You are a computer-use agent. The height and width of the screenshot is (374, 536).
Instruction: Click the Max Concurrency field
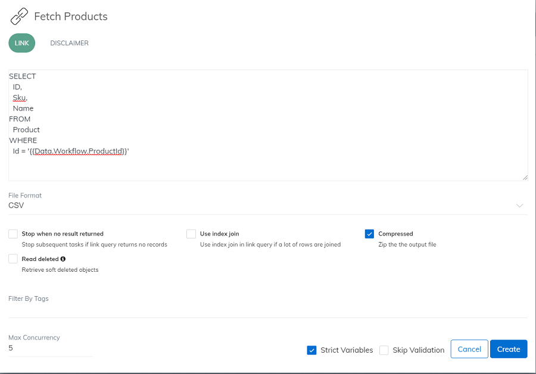(51, 348)
